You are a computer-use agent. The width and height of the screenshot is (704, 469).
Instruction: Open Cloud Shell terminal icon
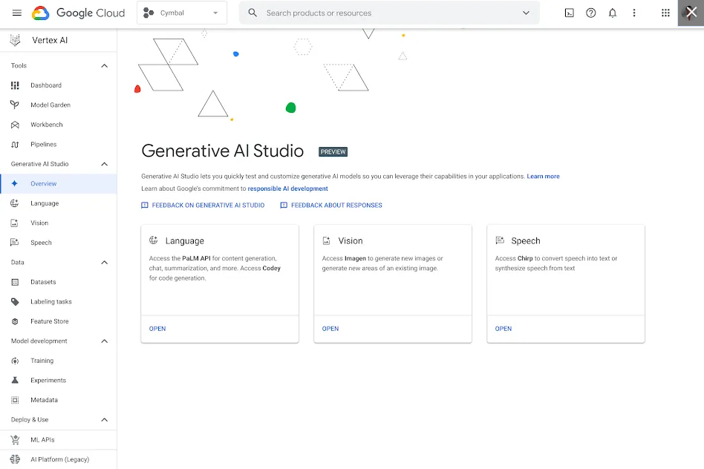click(x=569, y=13)
